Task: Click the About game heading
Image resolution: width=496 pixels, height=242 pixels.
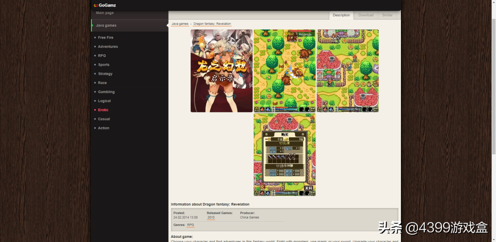Action: point(182,236)
